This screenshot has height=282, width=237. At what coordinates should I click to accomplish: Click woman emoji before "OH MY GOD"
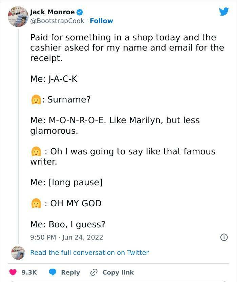coord(36,203)
